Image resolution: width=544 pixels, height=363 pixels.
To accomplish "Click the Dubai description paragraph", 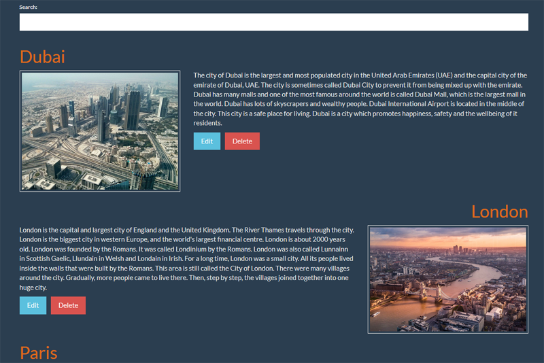I will click(360, 99).
